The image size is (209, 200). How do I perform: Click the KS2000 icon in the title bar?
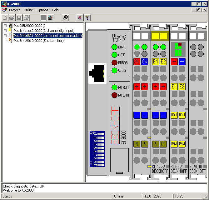4,4
